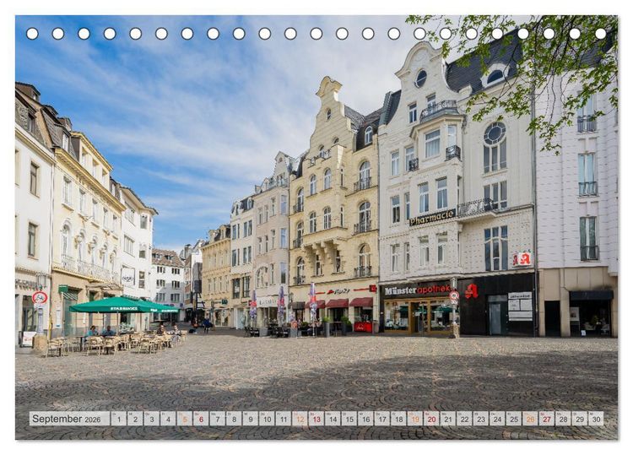
Task: Select day 11 in the calendar strip
Action: (x=284, y=419)
